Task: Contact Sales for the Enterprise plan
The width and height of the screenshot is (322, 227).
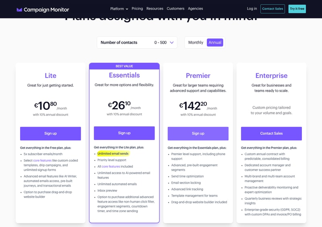Action: tap(271, 134)
